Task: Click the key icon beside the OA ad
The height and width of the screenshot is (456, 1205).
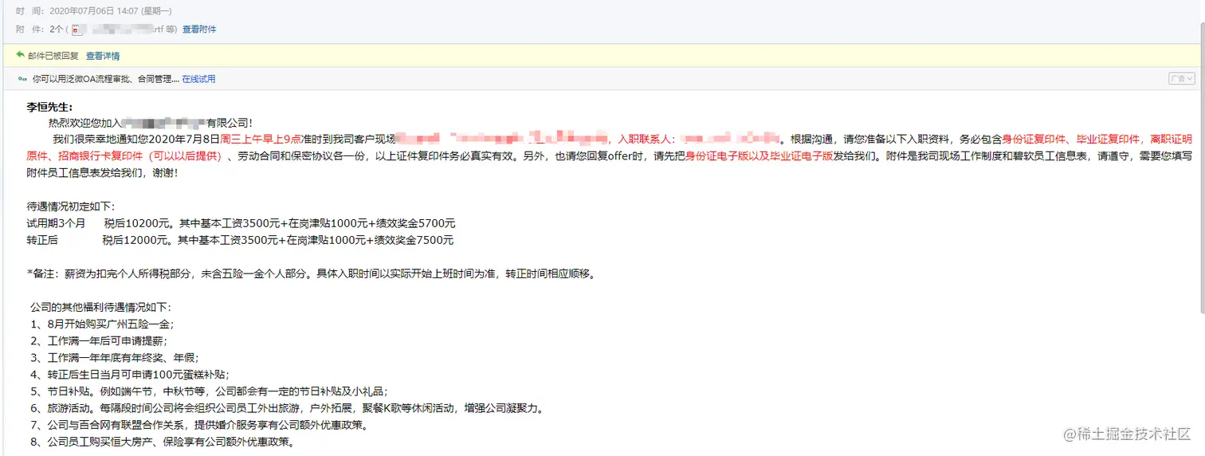Action: [21, 79]
